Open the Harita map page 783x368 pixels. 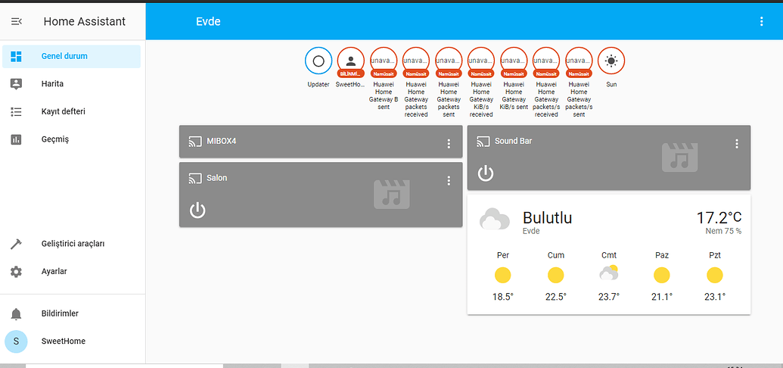[x=71, y=83]
